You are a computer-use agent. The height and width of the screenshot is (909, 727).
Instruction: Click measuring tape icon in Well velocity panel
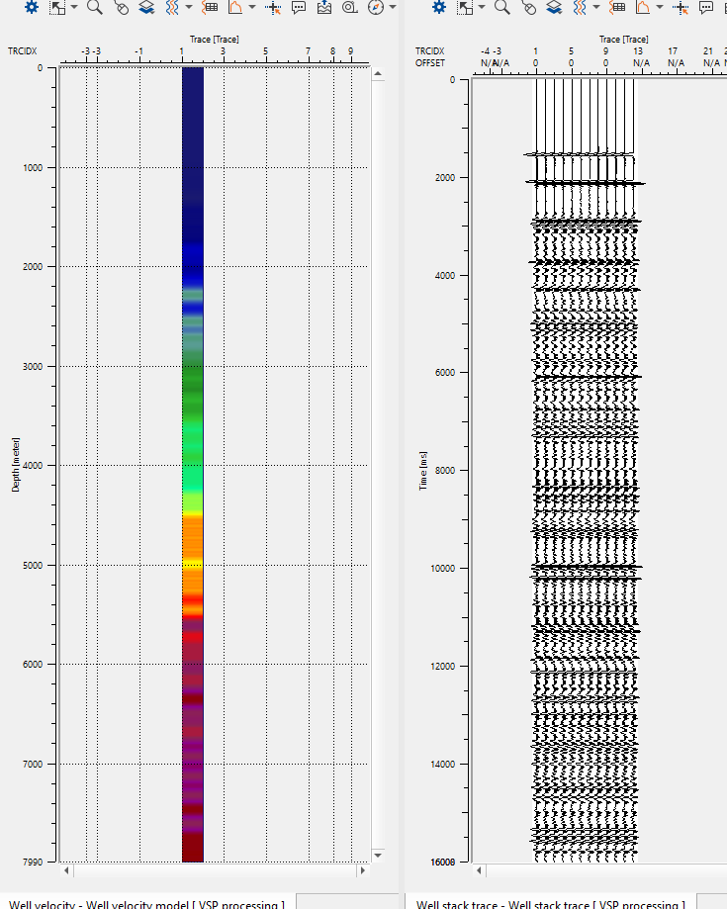349,8
